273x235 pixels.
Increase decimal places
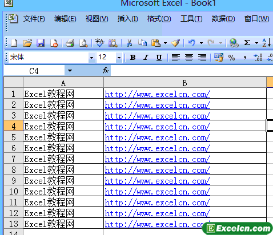[258, 58]
